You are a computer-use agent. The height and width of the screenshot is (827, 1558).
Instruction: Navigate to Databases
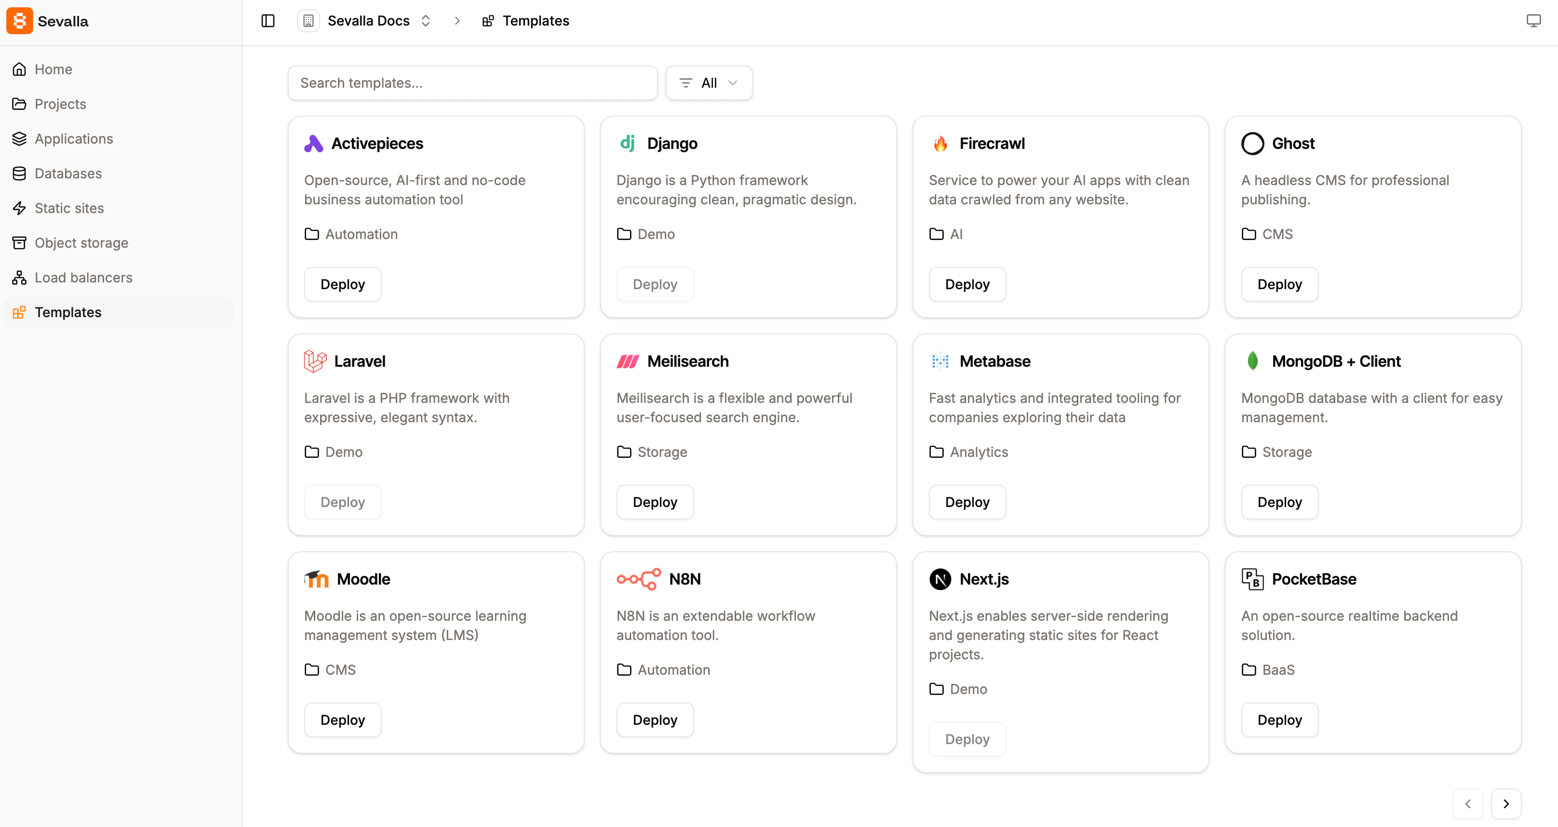point(119,173)
